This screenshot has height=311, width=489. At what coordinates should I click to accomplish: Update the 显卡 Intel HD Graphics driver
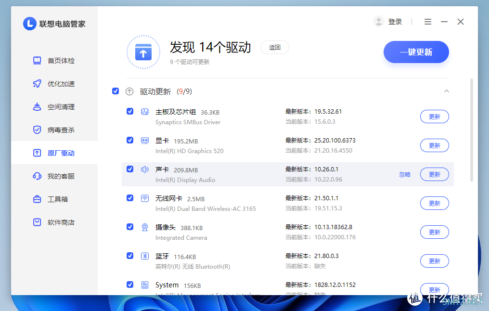pyautogui.click(x=435, y=145)
